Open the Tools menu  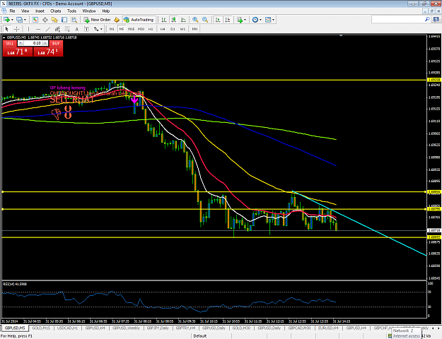[71, 11]
